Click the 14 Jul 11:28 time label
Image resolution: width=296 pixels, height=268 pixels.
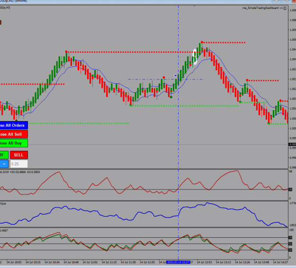tap(128, 262)
